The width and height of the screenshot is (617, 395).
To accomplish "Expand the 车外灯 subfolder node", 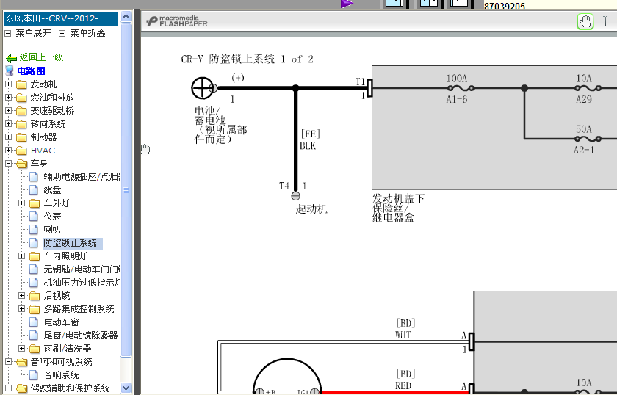I will tap(21, 203).
